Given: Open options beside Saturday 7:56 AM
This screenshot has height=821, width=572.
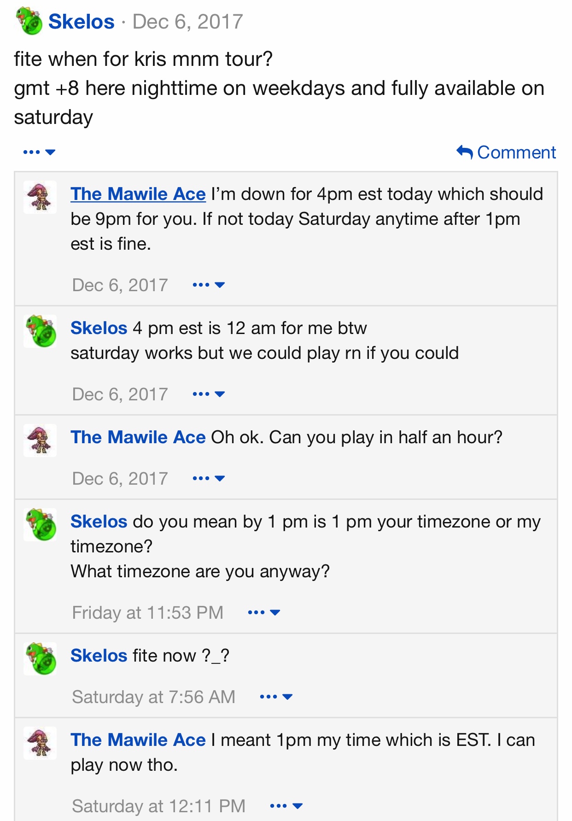Looking at the screenshot, I should [276, 697].
